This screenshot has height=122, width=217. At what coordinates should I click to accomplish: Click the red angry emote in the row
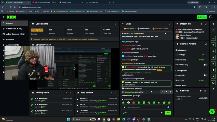click(134, 102)
